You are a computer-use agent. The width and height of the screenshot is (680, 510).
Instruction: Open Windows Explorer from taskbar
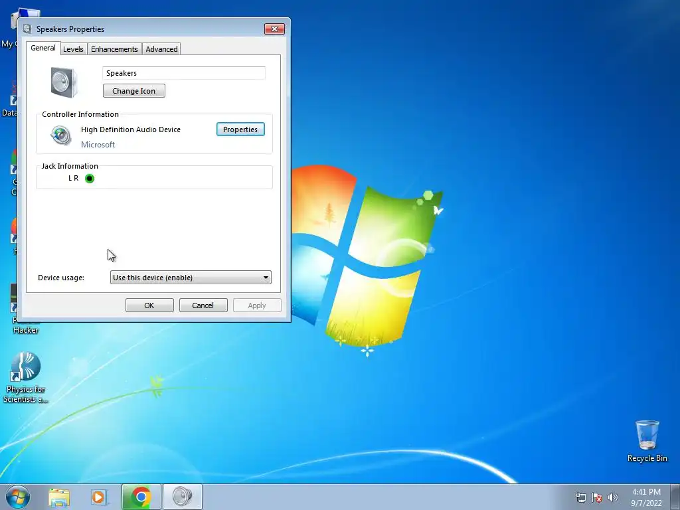(59, 497)
